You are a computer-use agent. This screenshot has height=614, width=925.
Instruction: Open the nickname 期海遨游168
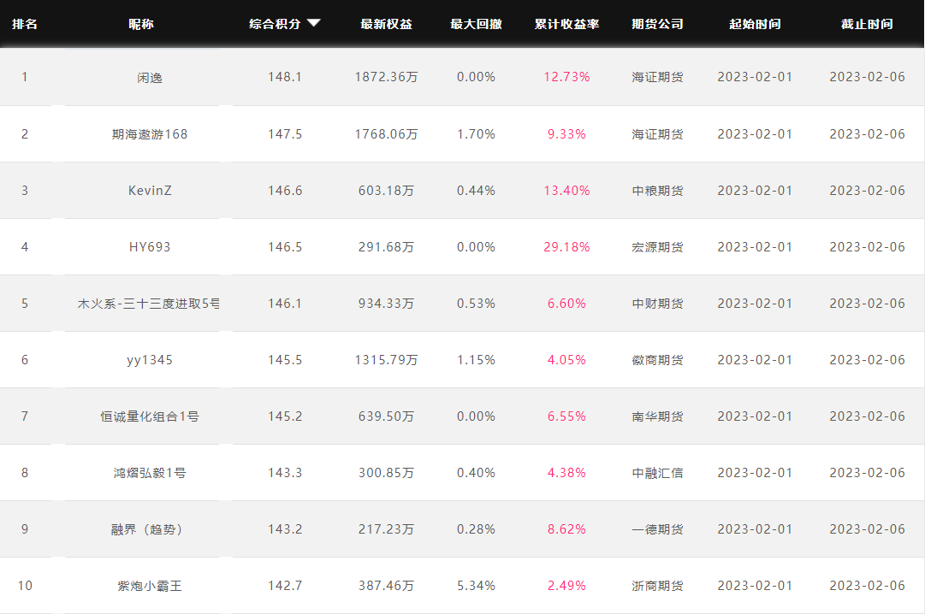coord(150,134)
